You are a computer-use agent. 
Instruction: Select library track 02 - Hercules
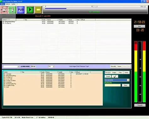tap(53, 74)
